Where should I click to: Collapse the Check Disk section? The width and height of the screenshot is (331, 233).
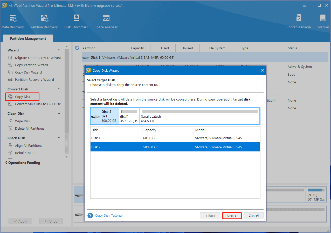point(59,138)
